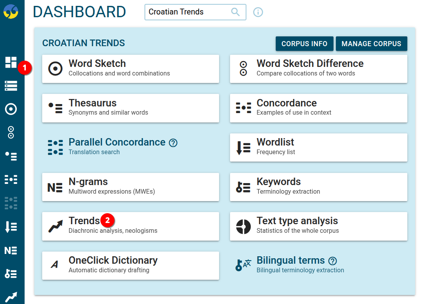The height and width of the screenshot is (304, 421).
Task: Click the Keywords sidebar icon
Action: click(11, 274)
